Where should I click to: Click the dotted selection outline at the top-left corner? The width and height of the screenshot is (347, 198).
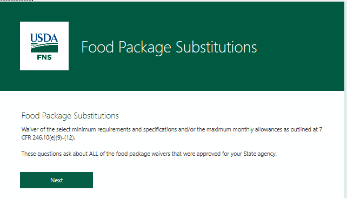(16, 1)
